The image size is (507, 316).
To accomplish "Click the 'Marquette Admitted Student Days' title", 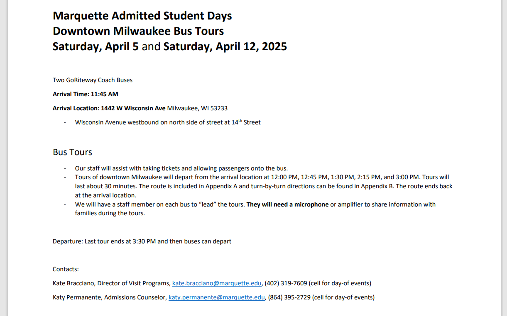I will coord(142,16).
